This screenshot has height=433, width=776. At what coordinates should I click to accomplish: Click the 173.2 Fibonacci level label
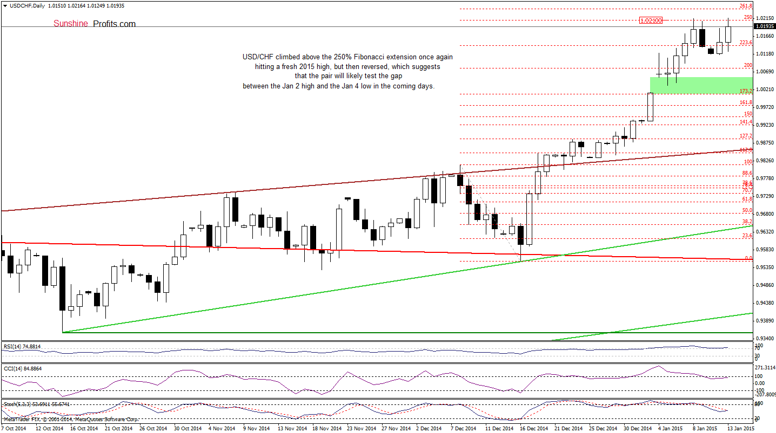[746, 91]
